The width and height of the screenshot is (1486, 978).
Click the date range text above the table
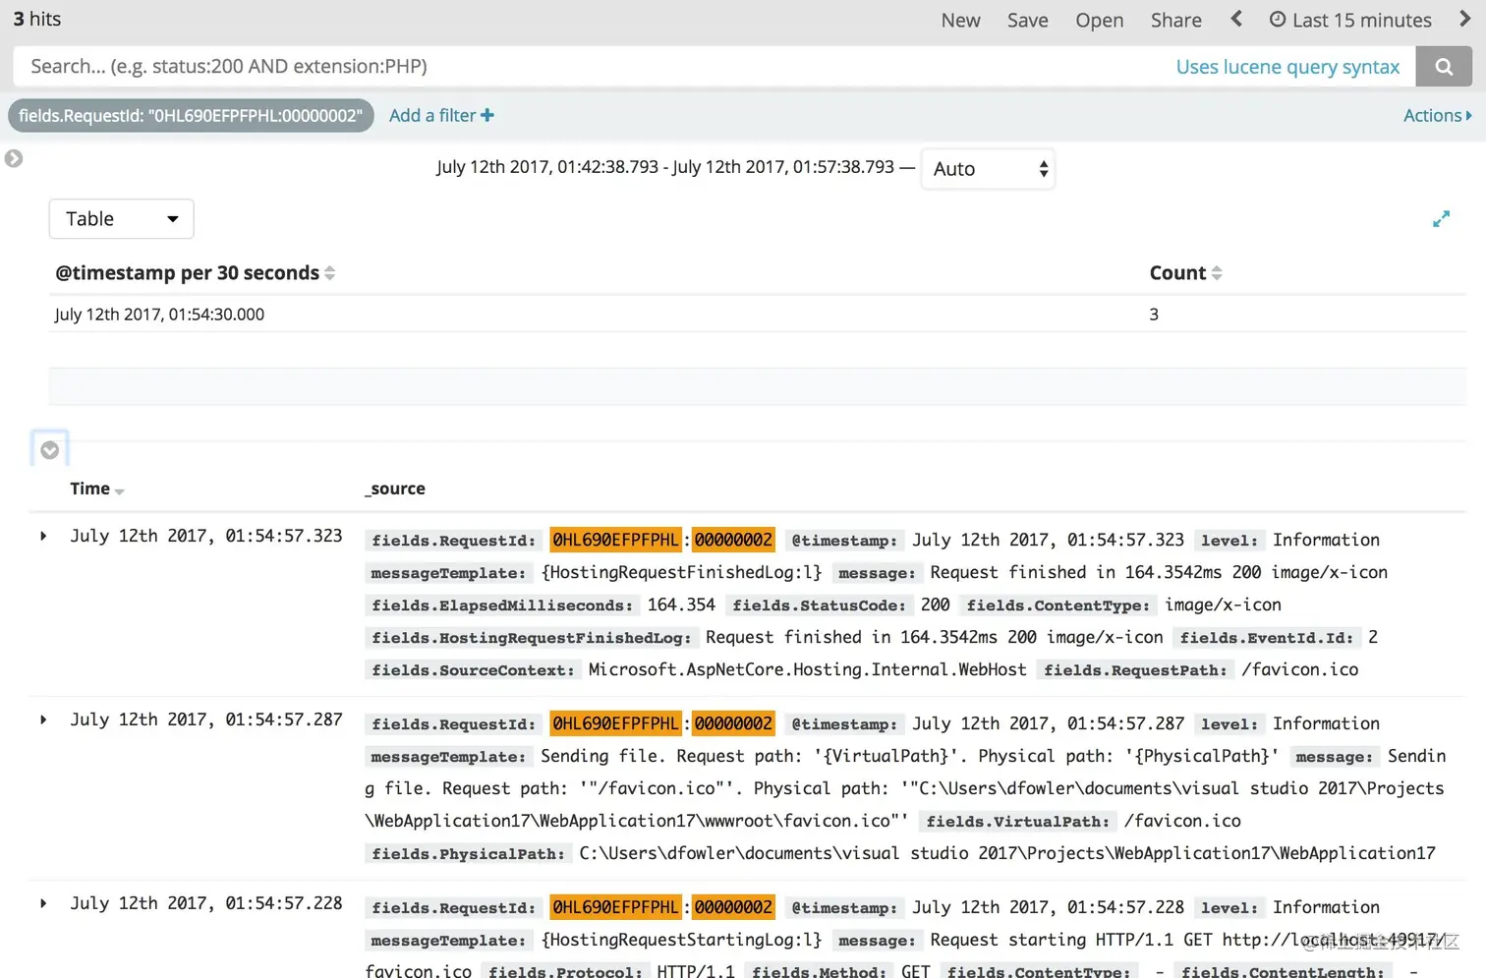tap(665, 167)
